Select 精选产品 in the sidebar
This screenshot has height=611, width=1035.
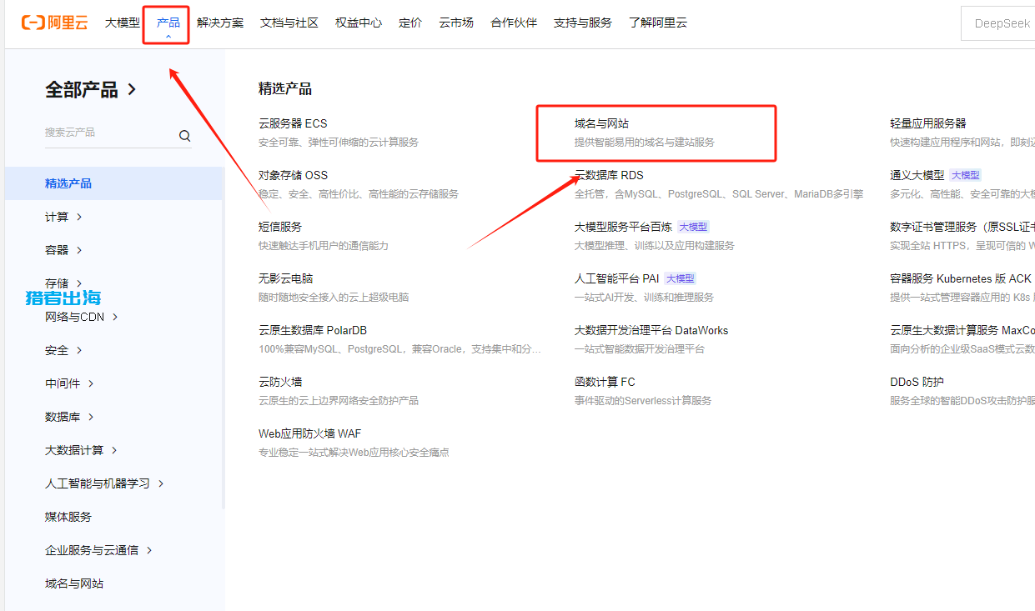pos(114,183)
